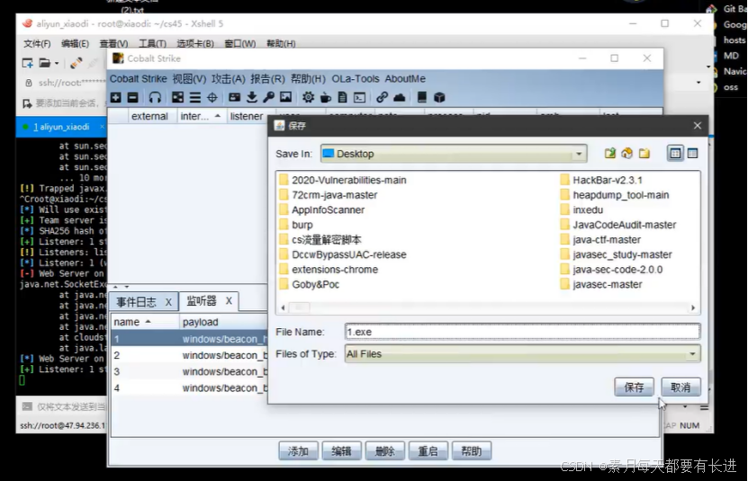The height and width of the screenshot is (481, 748).
Task: Click the Home icon in the save dialog
Action: (x=626, y=153)
